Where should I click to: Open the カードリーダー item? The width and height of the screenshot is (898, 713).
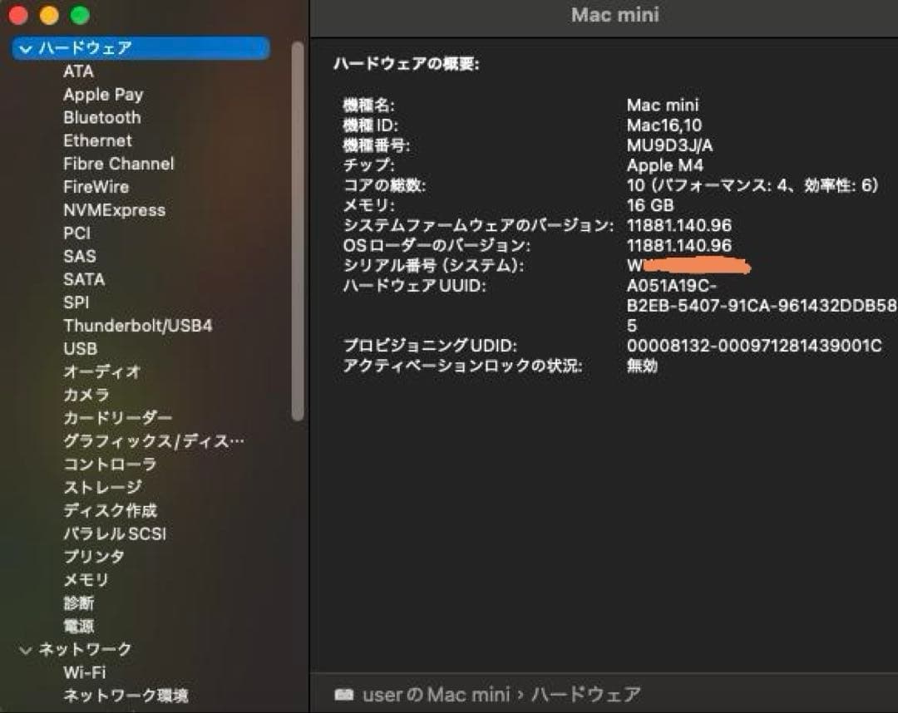(x=117, y=418)
